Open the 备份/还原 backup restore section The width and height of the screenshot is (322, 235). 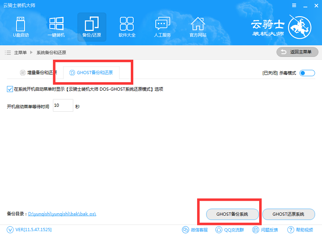click(92, 27)
